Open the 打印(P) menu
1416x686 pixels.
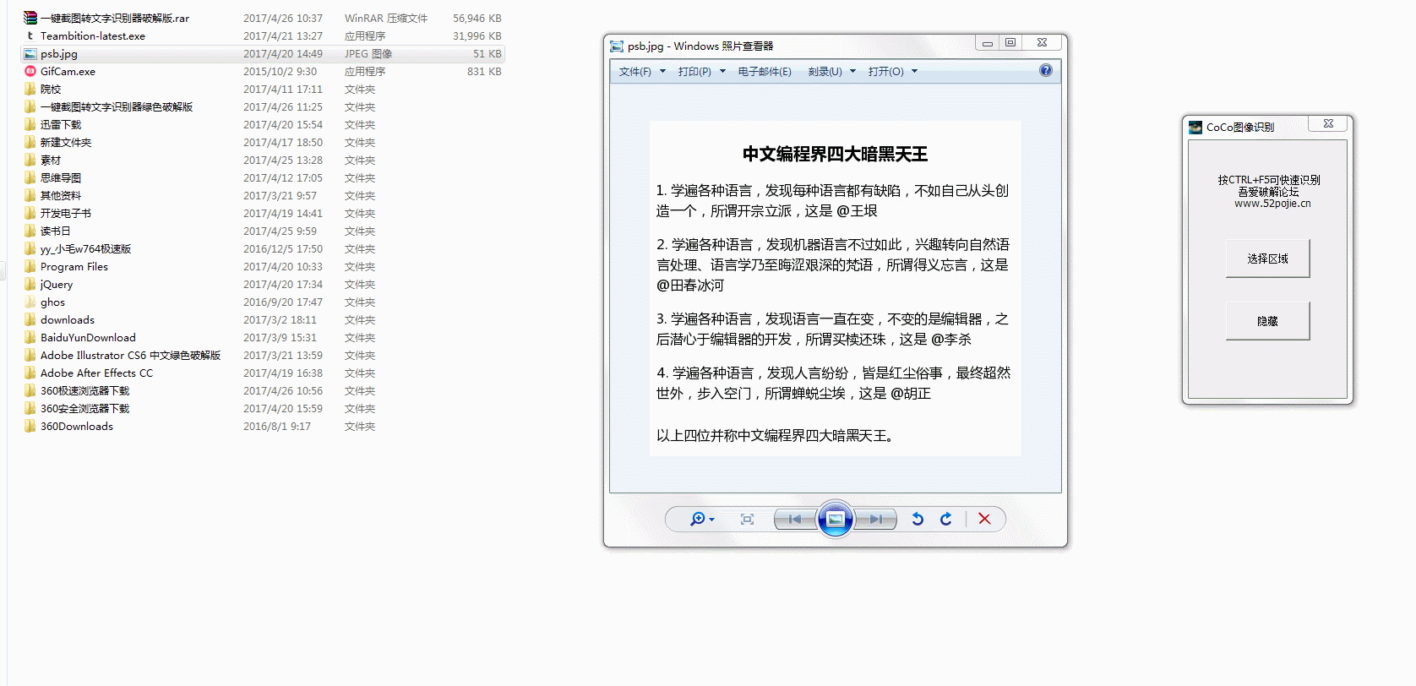pyautogui.click(x=694, y=72)
